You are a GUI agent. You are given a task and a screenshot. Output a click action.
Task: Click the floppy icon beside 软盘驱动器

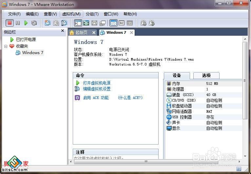(x=169, y=106)
